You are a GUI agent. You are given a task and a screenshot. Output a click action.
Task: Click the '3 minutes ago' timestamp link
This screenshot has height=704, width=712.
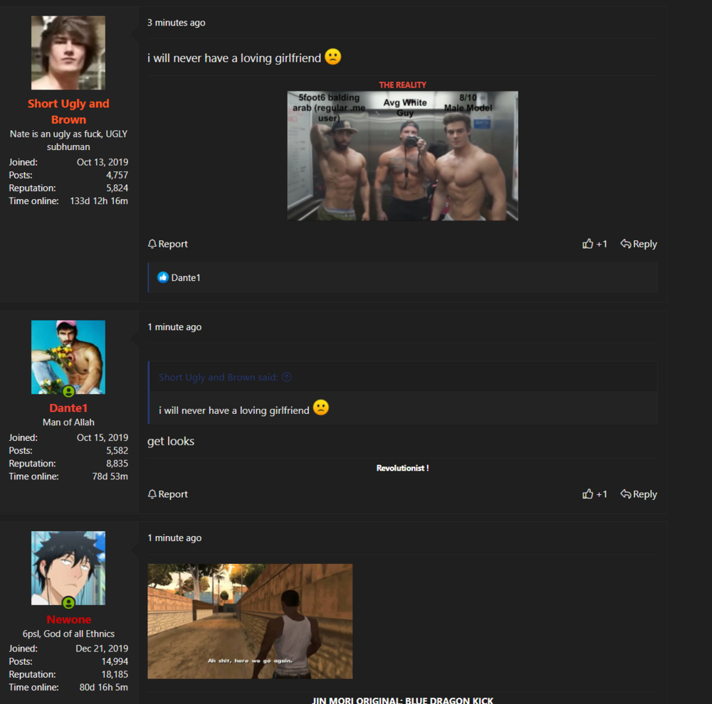pyautogui.click(x=176, y=22)
